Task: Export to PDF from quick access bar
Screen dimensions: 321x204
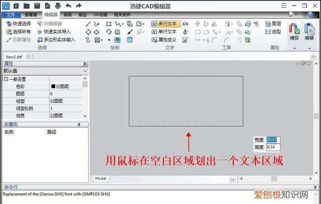Action: click(x=48, y=6)
